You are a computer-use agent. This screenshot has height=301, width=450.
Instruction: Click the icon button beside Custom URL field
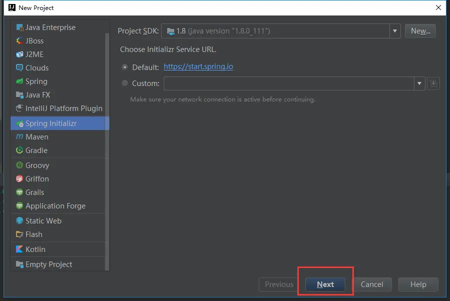(x=433, y=83)
